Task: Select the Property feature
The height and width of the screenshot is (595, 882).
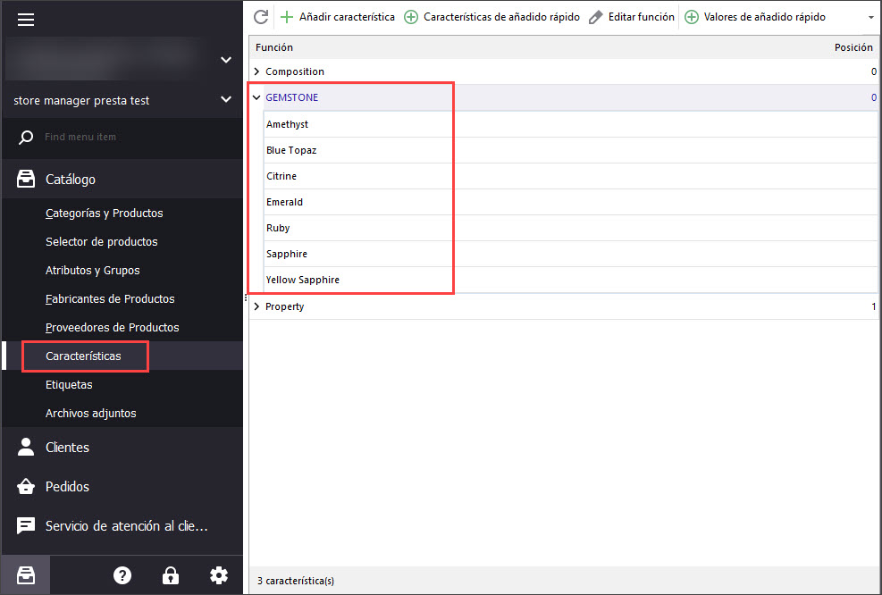Action: point(285,306)
